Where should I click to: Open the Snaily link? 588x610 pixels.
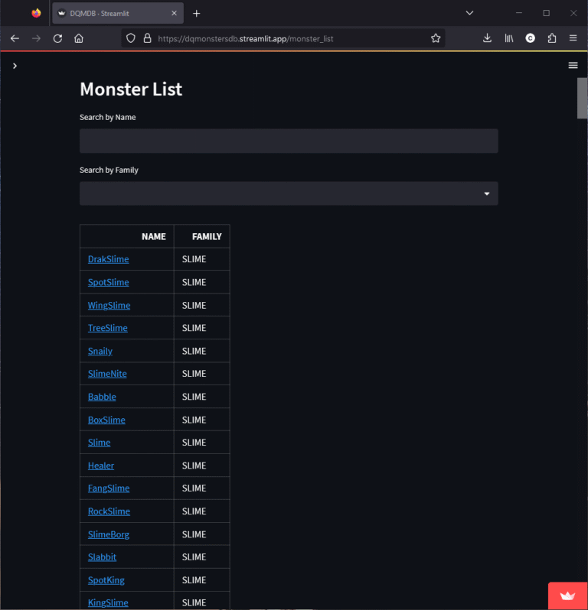[x=100, y=351]
